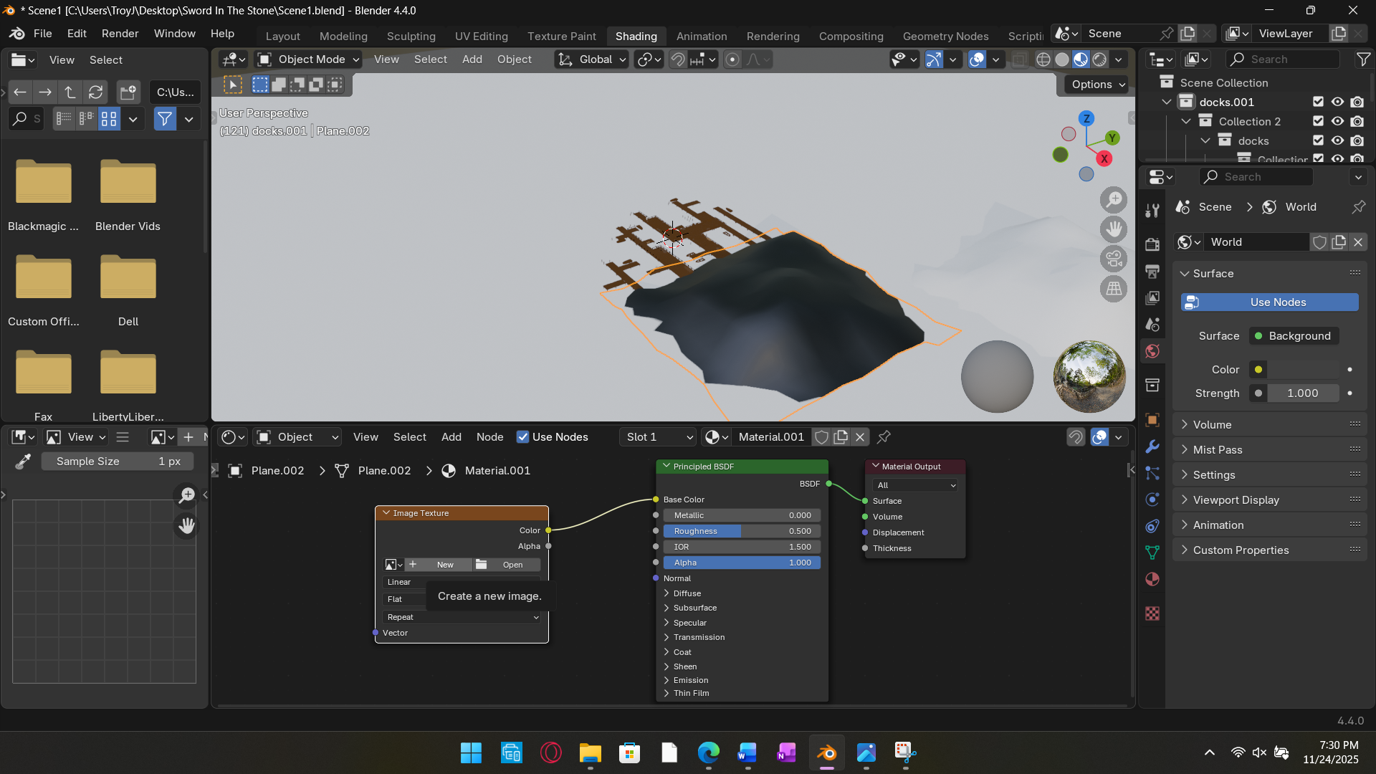This screenshot has width=1376, height=774.
Task: Open the World properties tab icon
Action: pyautogui.click(x=1152, y=351)
